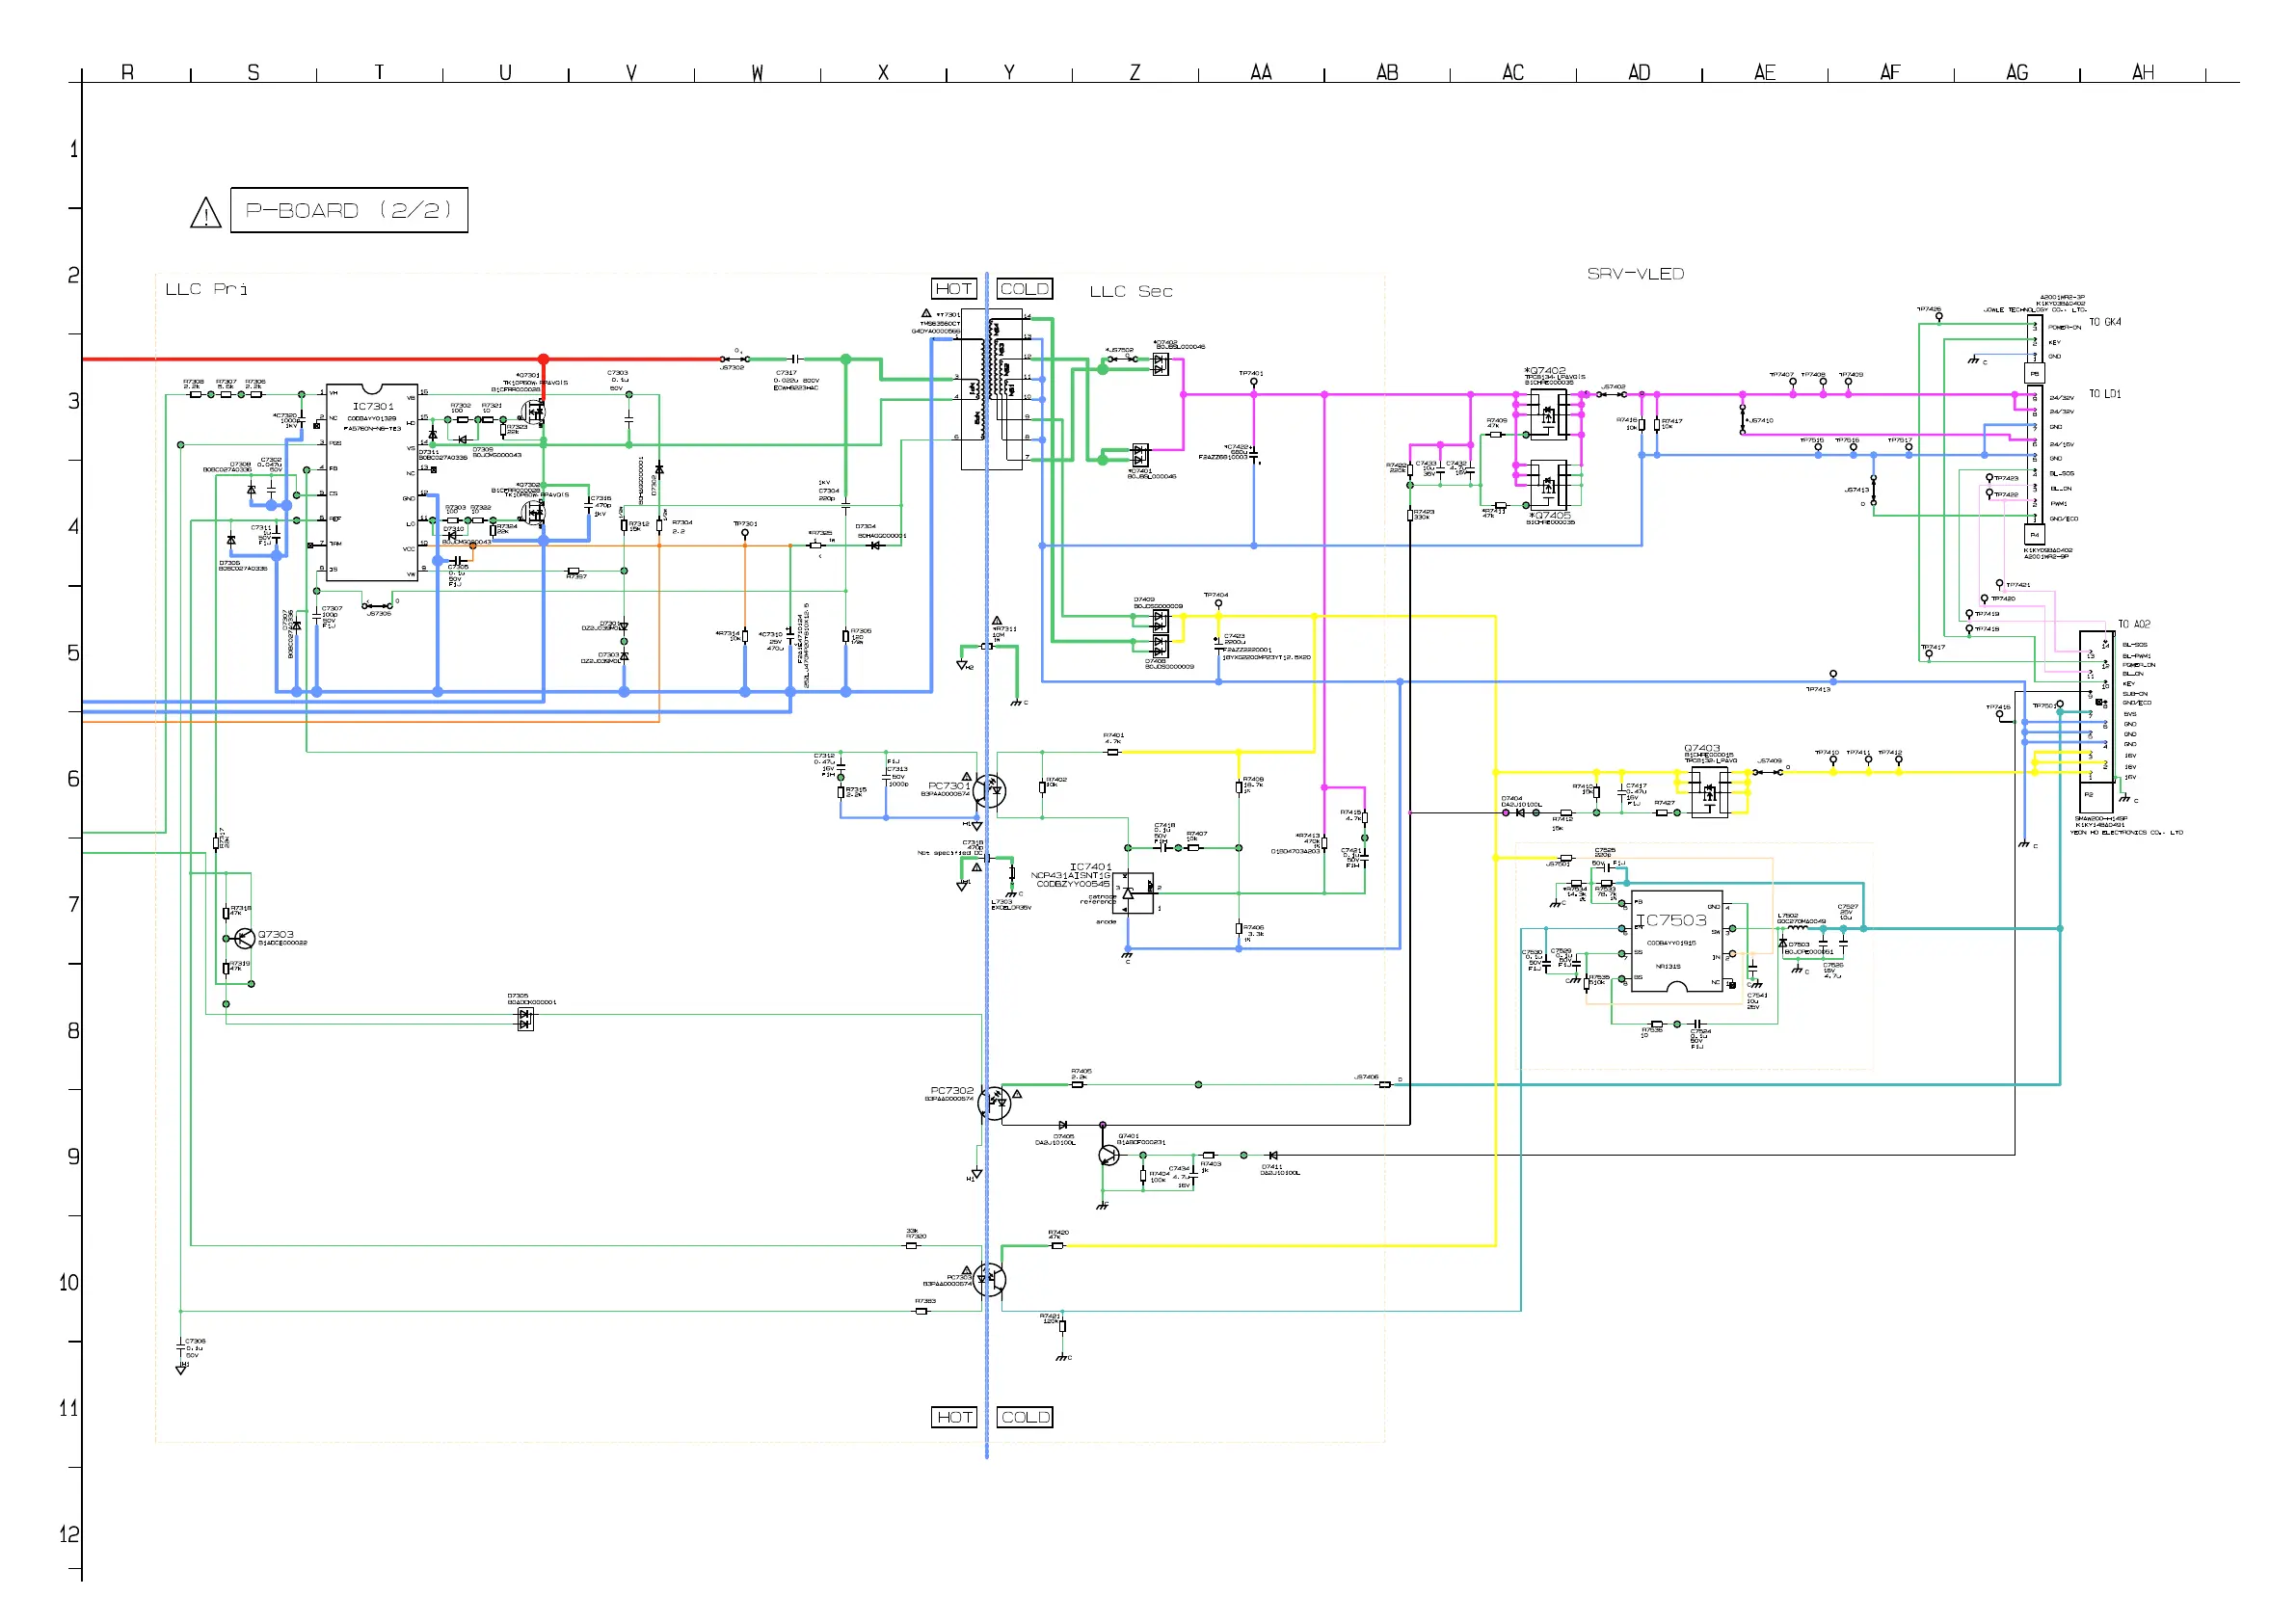Click the PC7302 optocoupler symbol

pyautogui.click(x=994, y=1103)
